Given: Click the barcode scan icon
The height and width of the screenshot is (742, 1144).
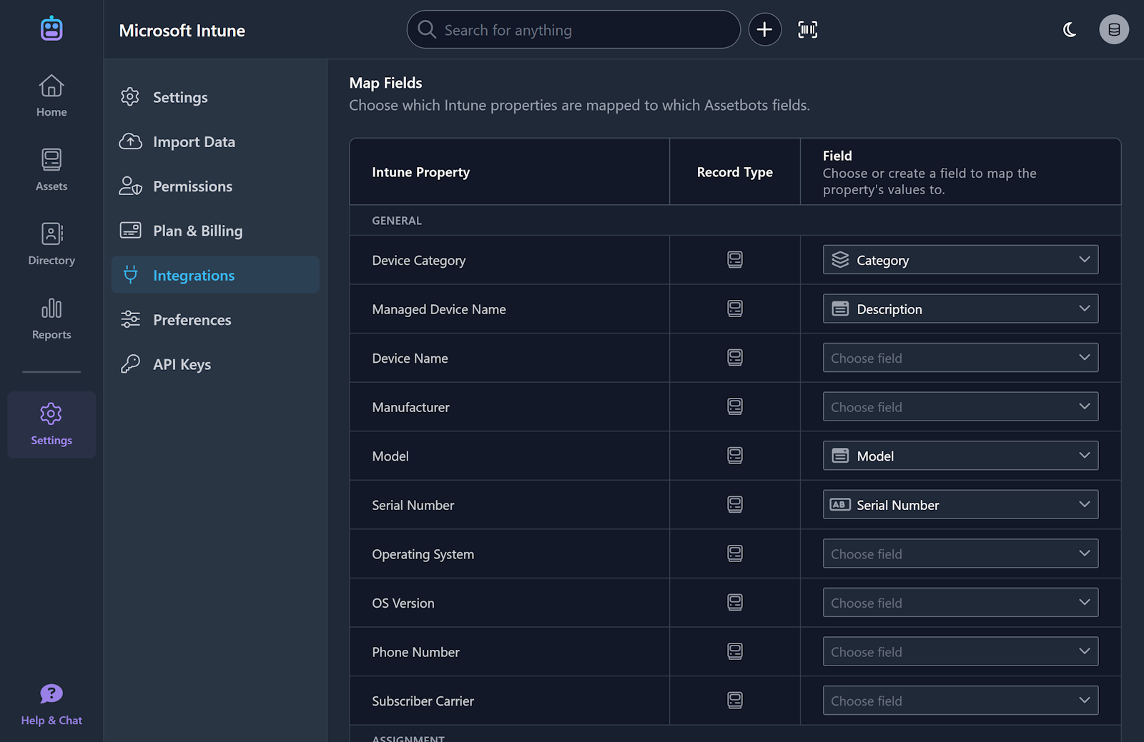Looking at the screenshot, I should [x=808, y=29].
